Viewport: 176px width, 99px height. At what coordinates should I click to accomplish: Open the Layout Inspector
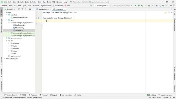[165, 95]
